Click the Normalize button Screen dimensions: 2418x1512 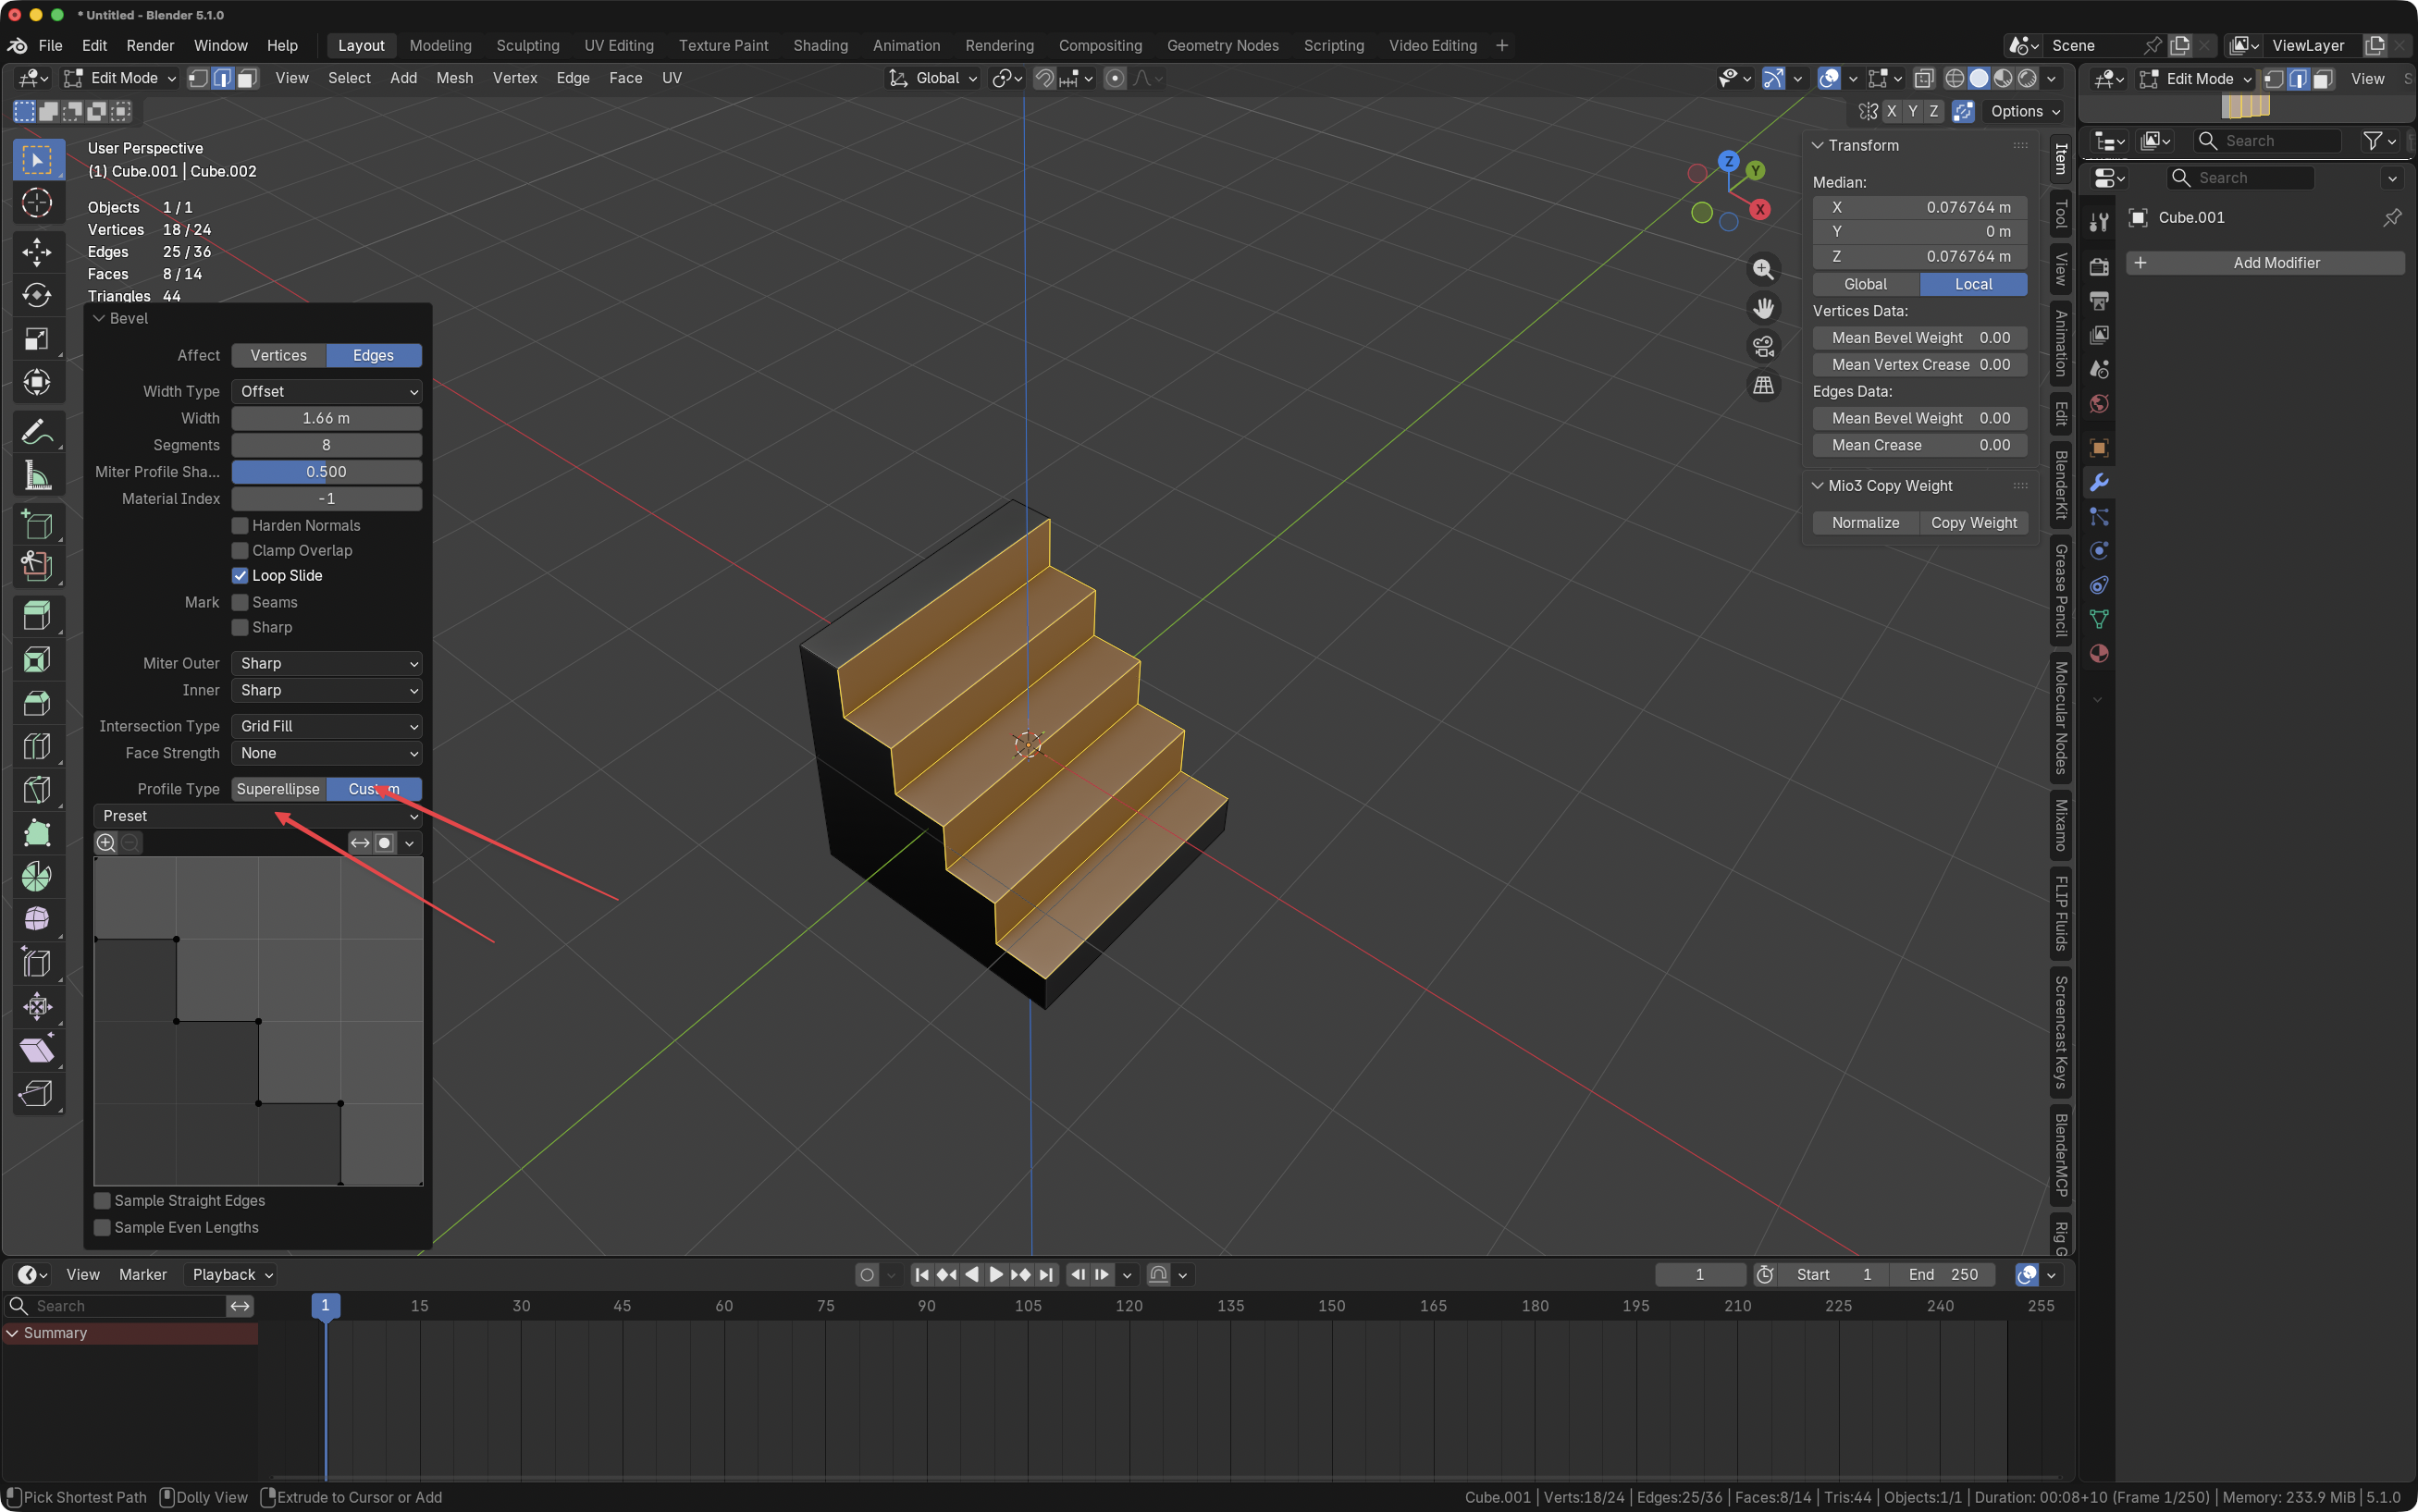click(1866, 523)
